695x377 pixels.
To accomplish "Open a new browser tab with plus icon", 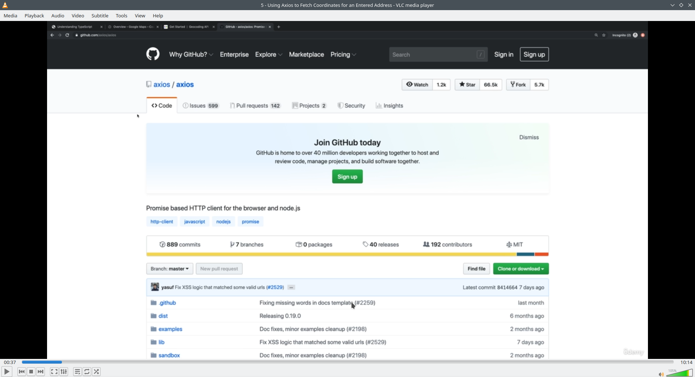I will pos(279,27).
